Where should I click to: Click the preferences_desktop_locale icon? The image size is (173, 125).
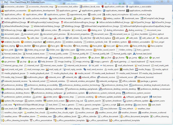tap(2, 89)
